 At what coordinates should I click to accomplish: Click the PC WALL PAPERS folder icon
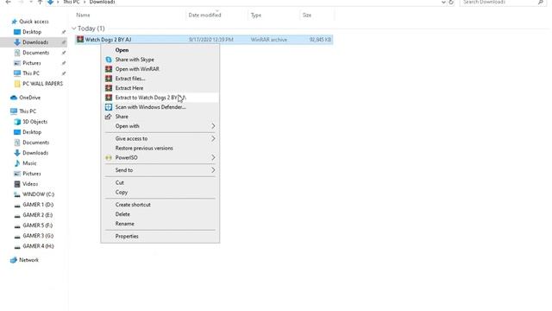click(x=17, y=84)
